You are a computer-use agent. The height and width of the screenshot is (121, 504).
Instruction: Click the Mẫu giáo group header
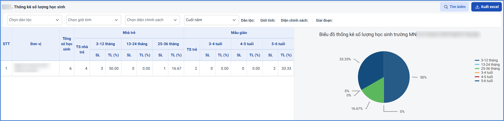point(239,33)
